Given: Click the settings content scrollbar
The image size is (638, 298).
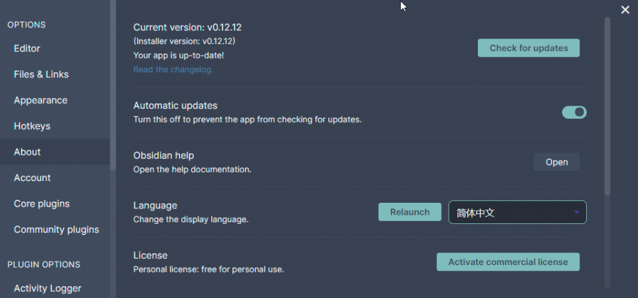Looking at the screenshot, I should [607, 106].
